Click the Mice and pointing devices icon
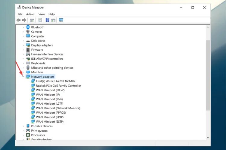 click(28, 67)
